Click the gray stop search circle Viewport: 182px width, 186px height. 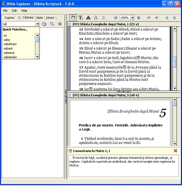(60, 24)
